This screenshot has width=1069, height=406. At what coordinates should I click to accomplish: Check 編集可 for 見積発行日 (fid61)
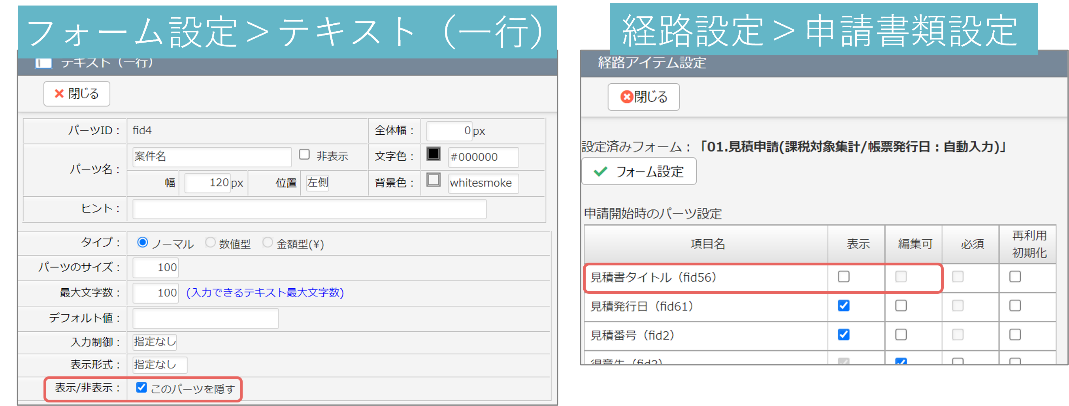(901, 306)
